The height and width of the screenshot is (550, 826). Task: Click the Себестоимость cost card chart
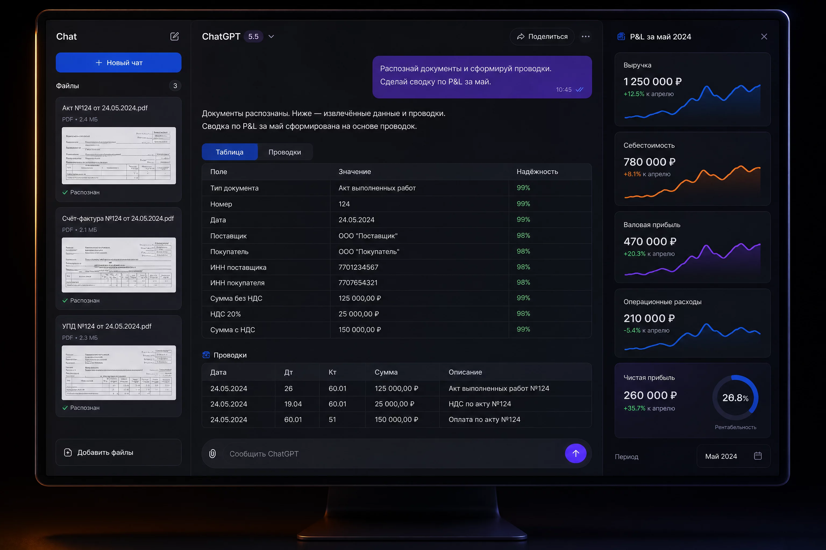tap(693, 182)
